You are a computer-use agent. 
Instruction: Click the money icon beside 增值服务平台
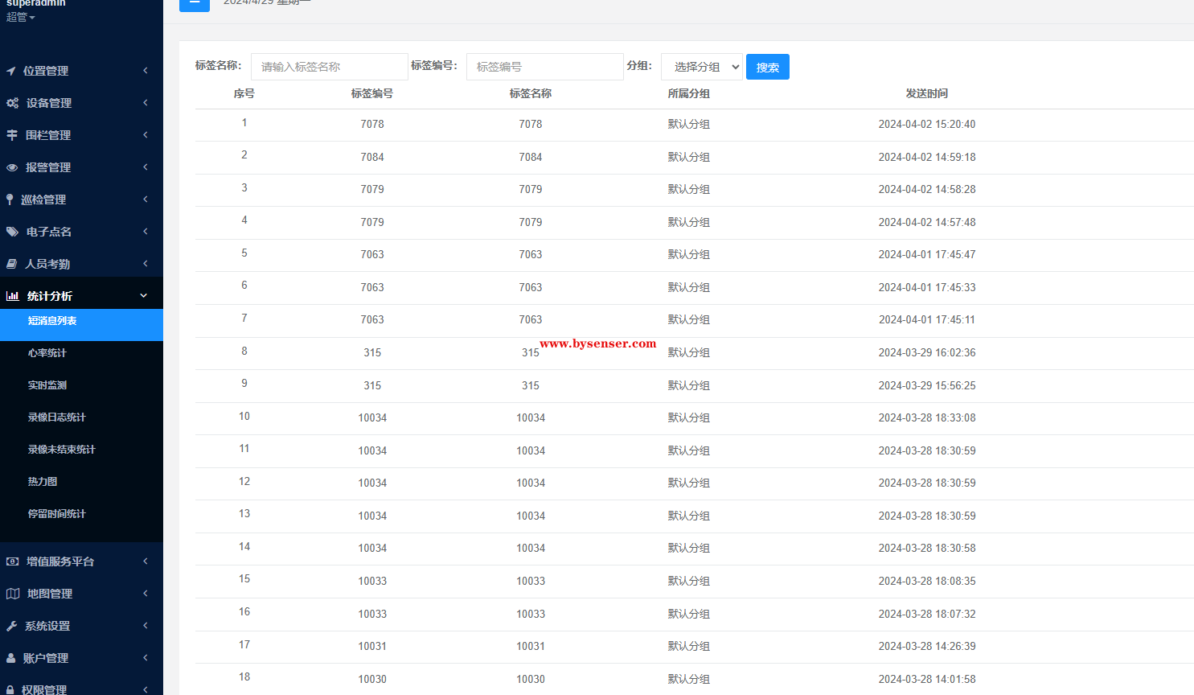[x=13, y=561]
